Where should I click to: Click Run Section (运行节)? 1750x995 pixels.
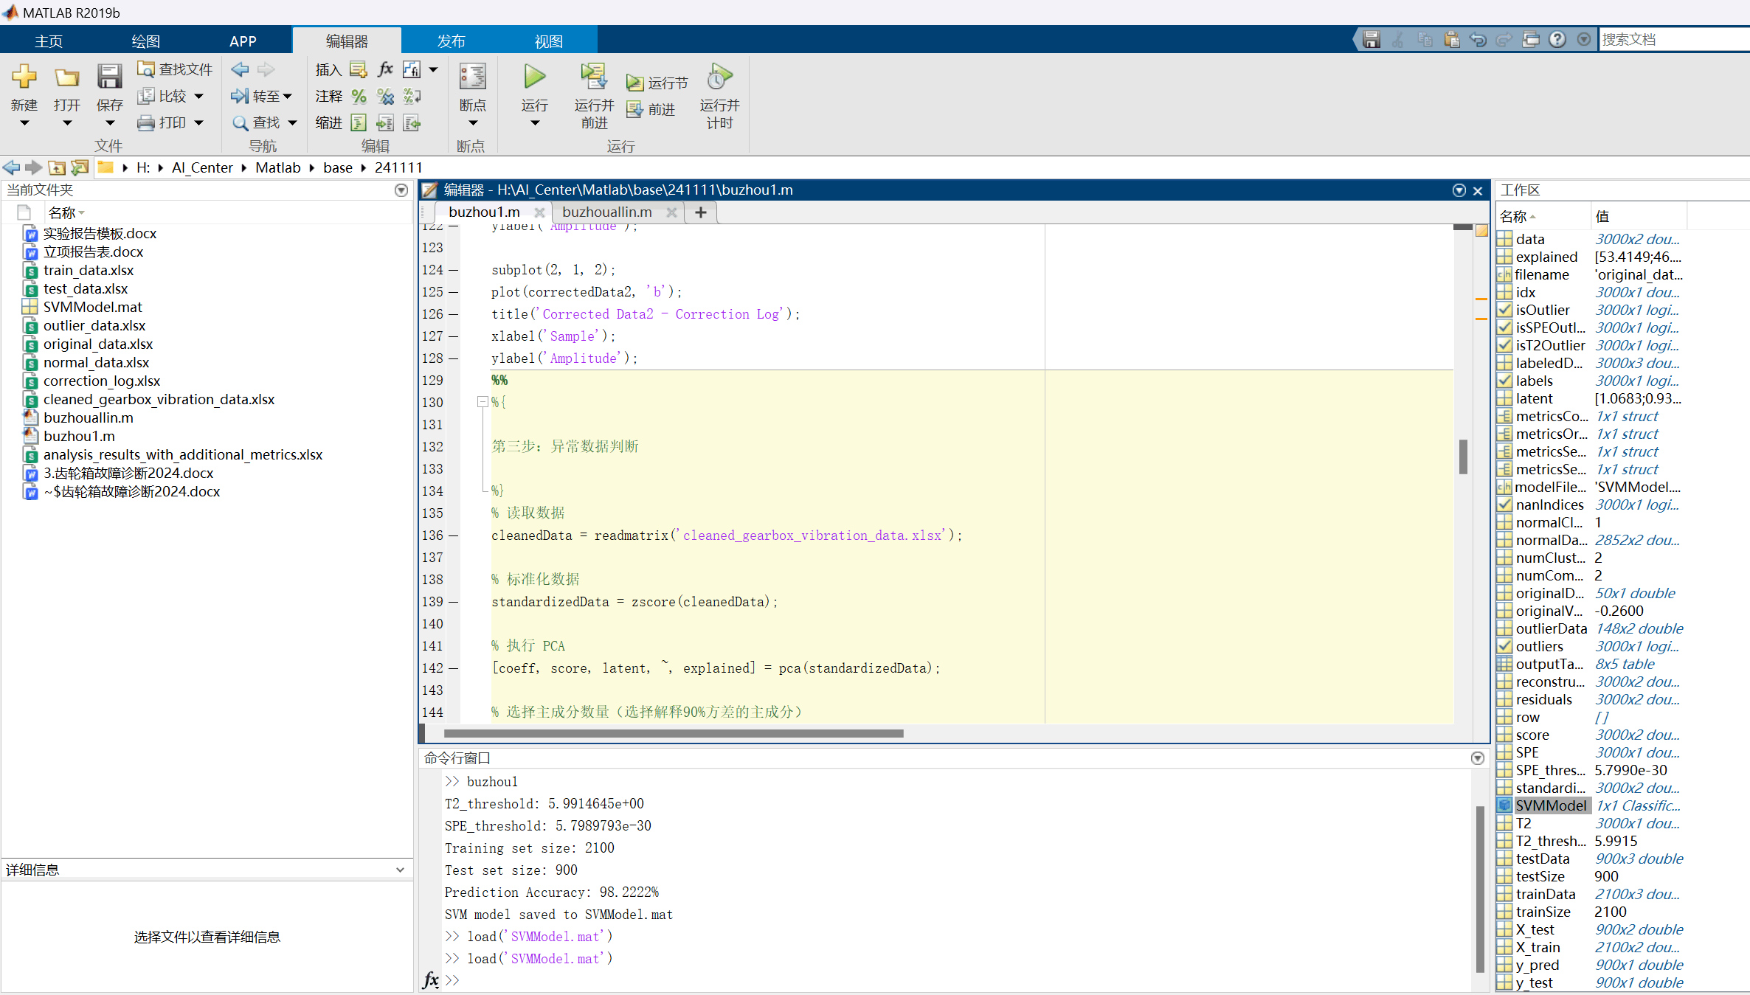pos(657,83)
